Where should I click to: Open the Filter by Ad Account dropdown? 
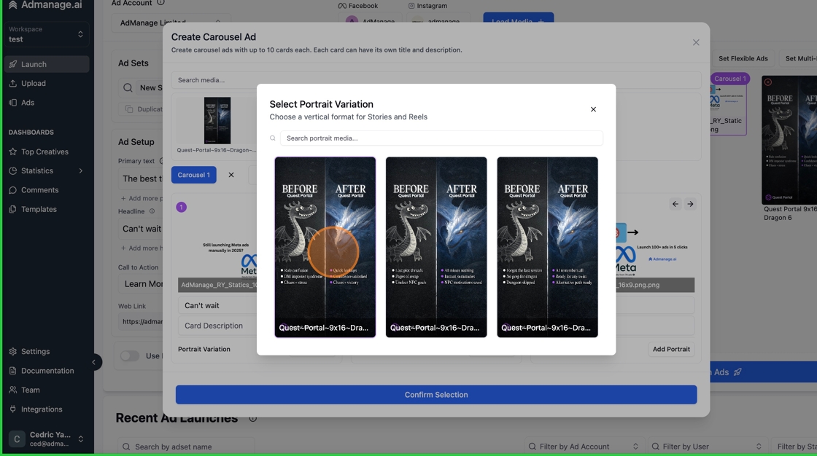[x=584, y=447]
